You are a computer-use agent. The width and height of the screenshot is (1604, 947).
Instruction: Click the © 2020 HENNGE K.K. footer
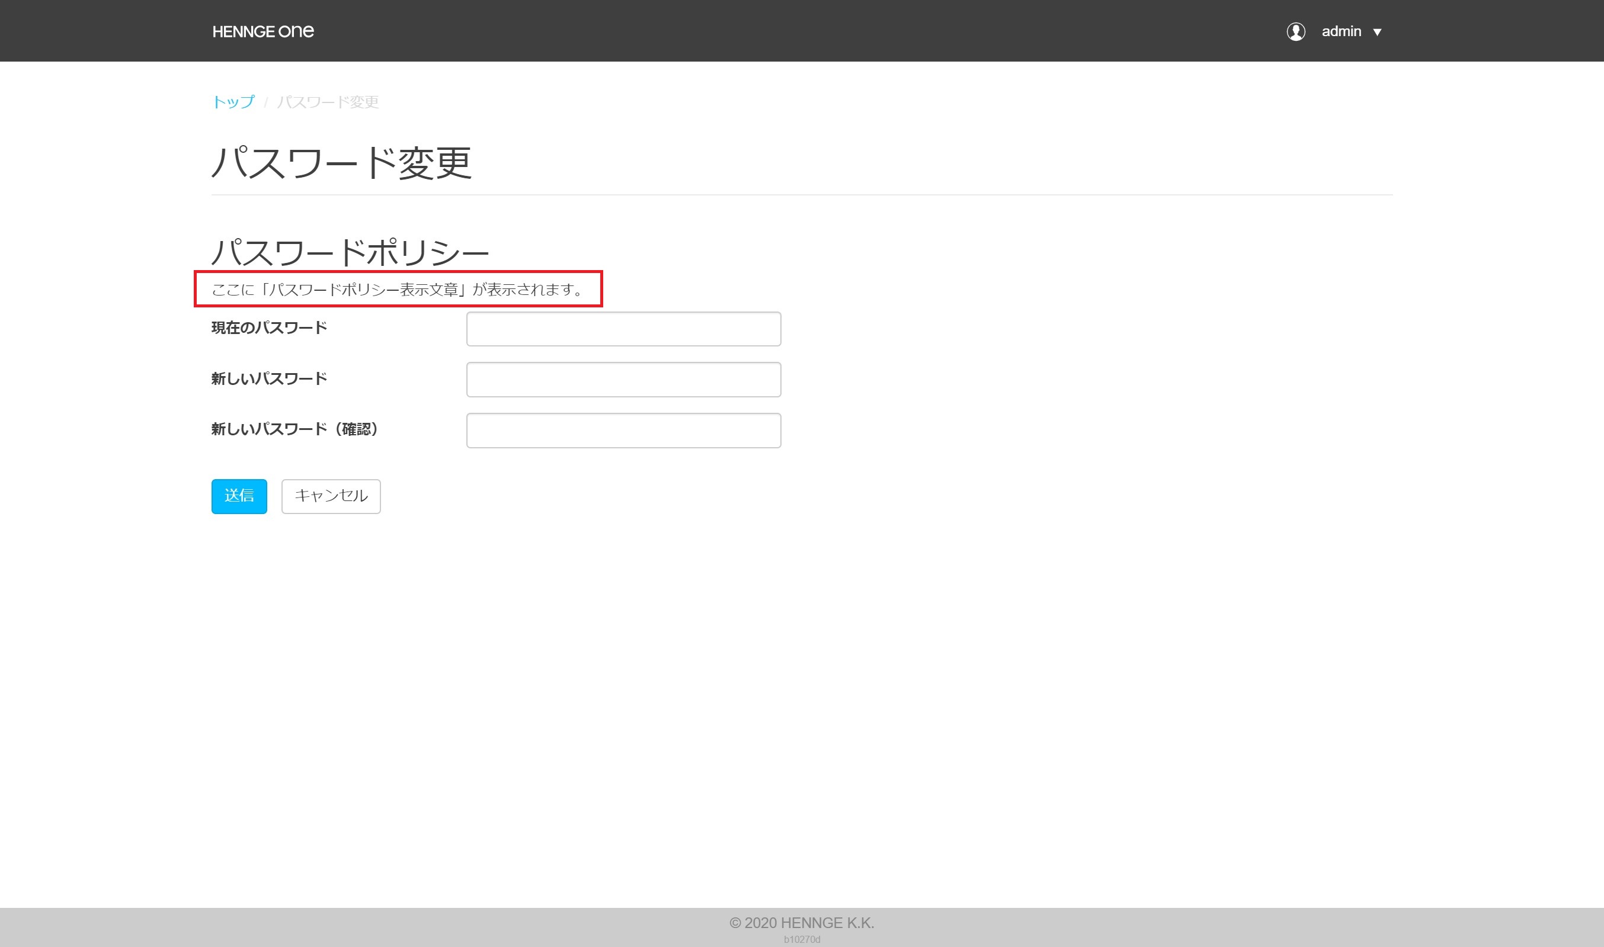[x=802, y=923]
